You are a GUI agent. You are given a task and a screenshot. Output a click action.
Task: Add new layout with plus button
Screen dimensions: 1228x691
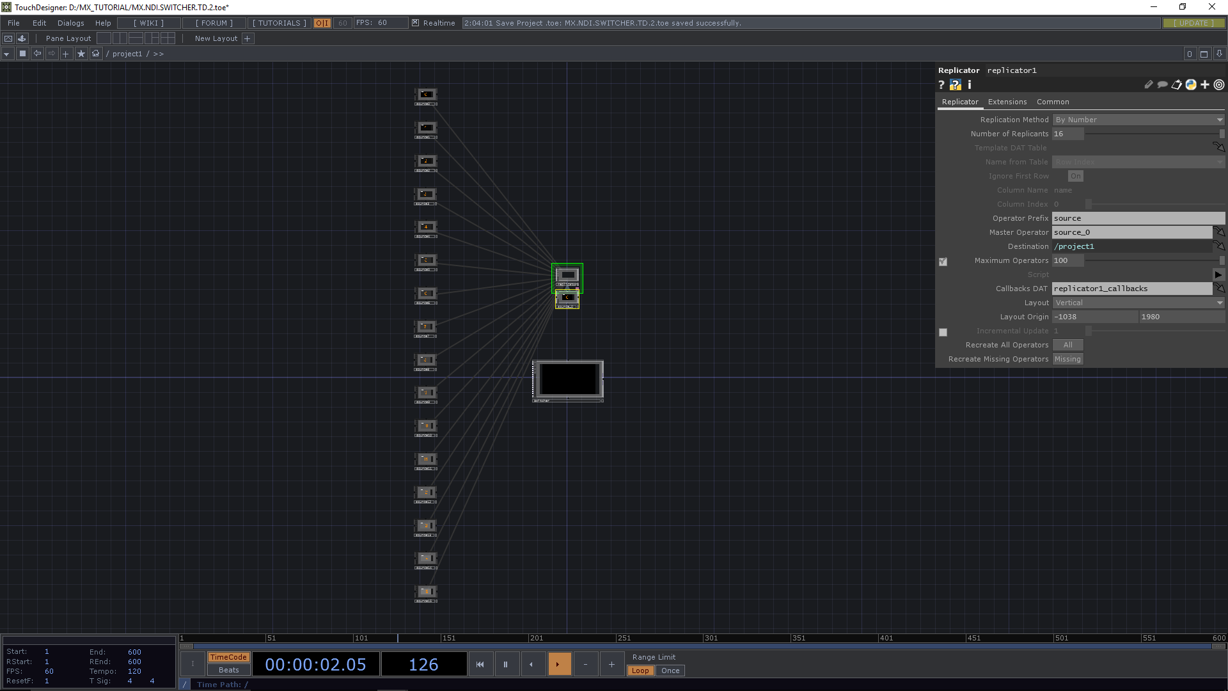pos(248,38)
